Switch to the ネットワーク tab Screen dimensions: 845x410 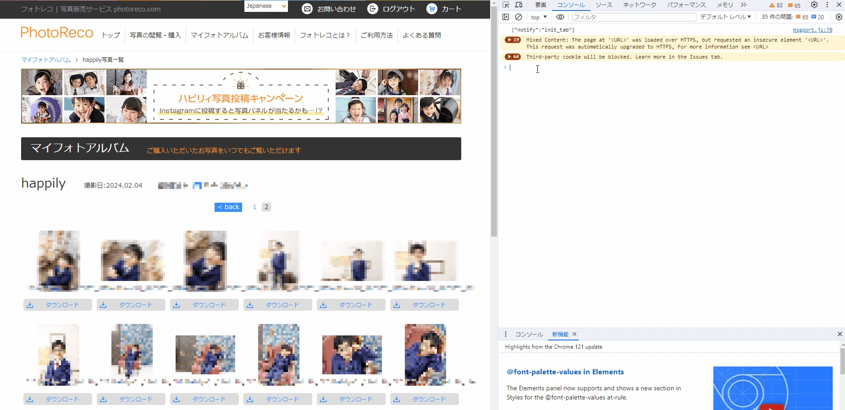pyautogui.click(x=640, y=5)
